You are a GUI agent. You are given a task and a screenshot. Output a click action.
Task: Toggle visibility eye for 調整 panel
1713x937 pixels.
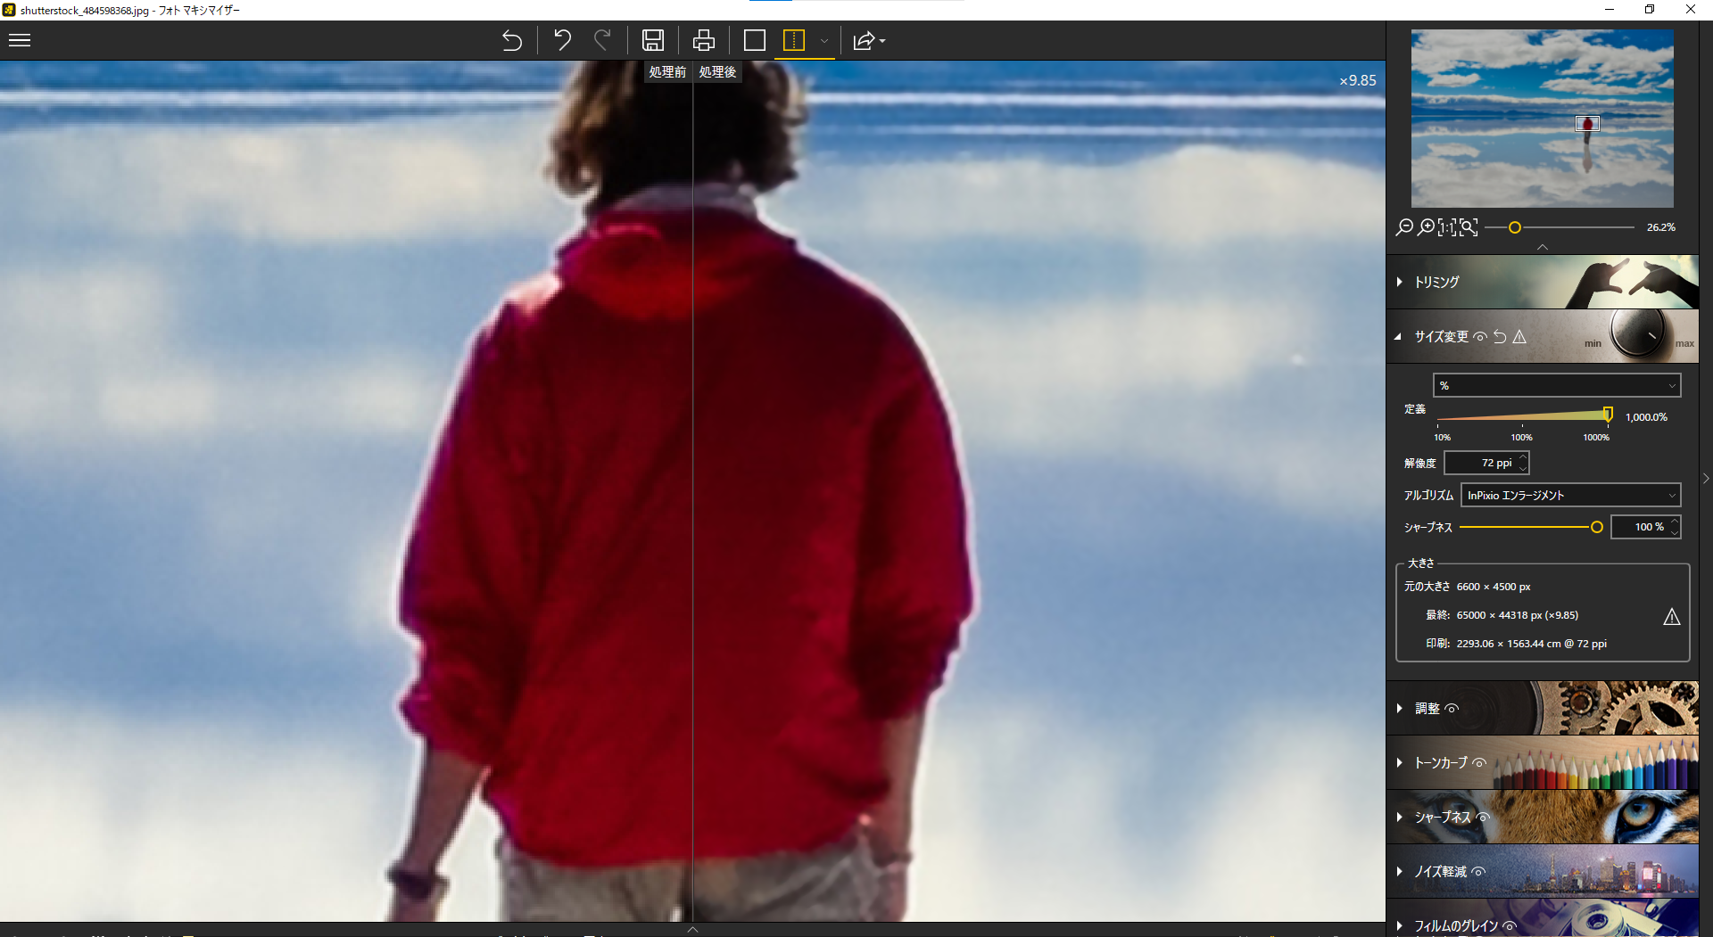[x=1452, y=708]
